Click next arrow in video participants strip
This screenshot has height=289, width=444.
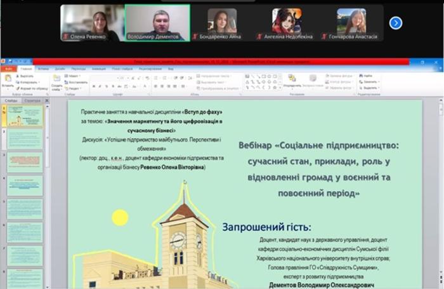(395, 23)
